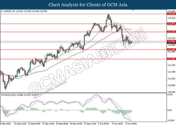Image resolution: width=176 pixels, height=126 pixels.
Task: Click the 20 Sep 08:00 time label
Action: coord(62,124)
